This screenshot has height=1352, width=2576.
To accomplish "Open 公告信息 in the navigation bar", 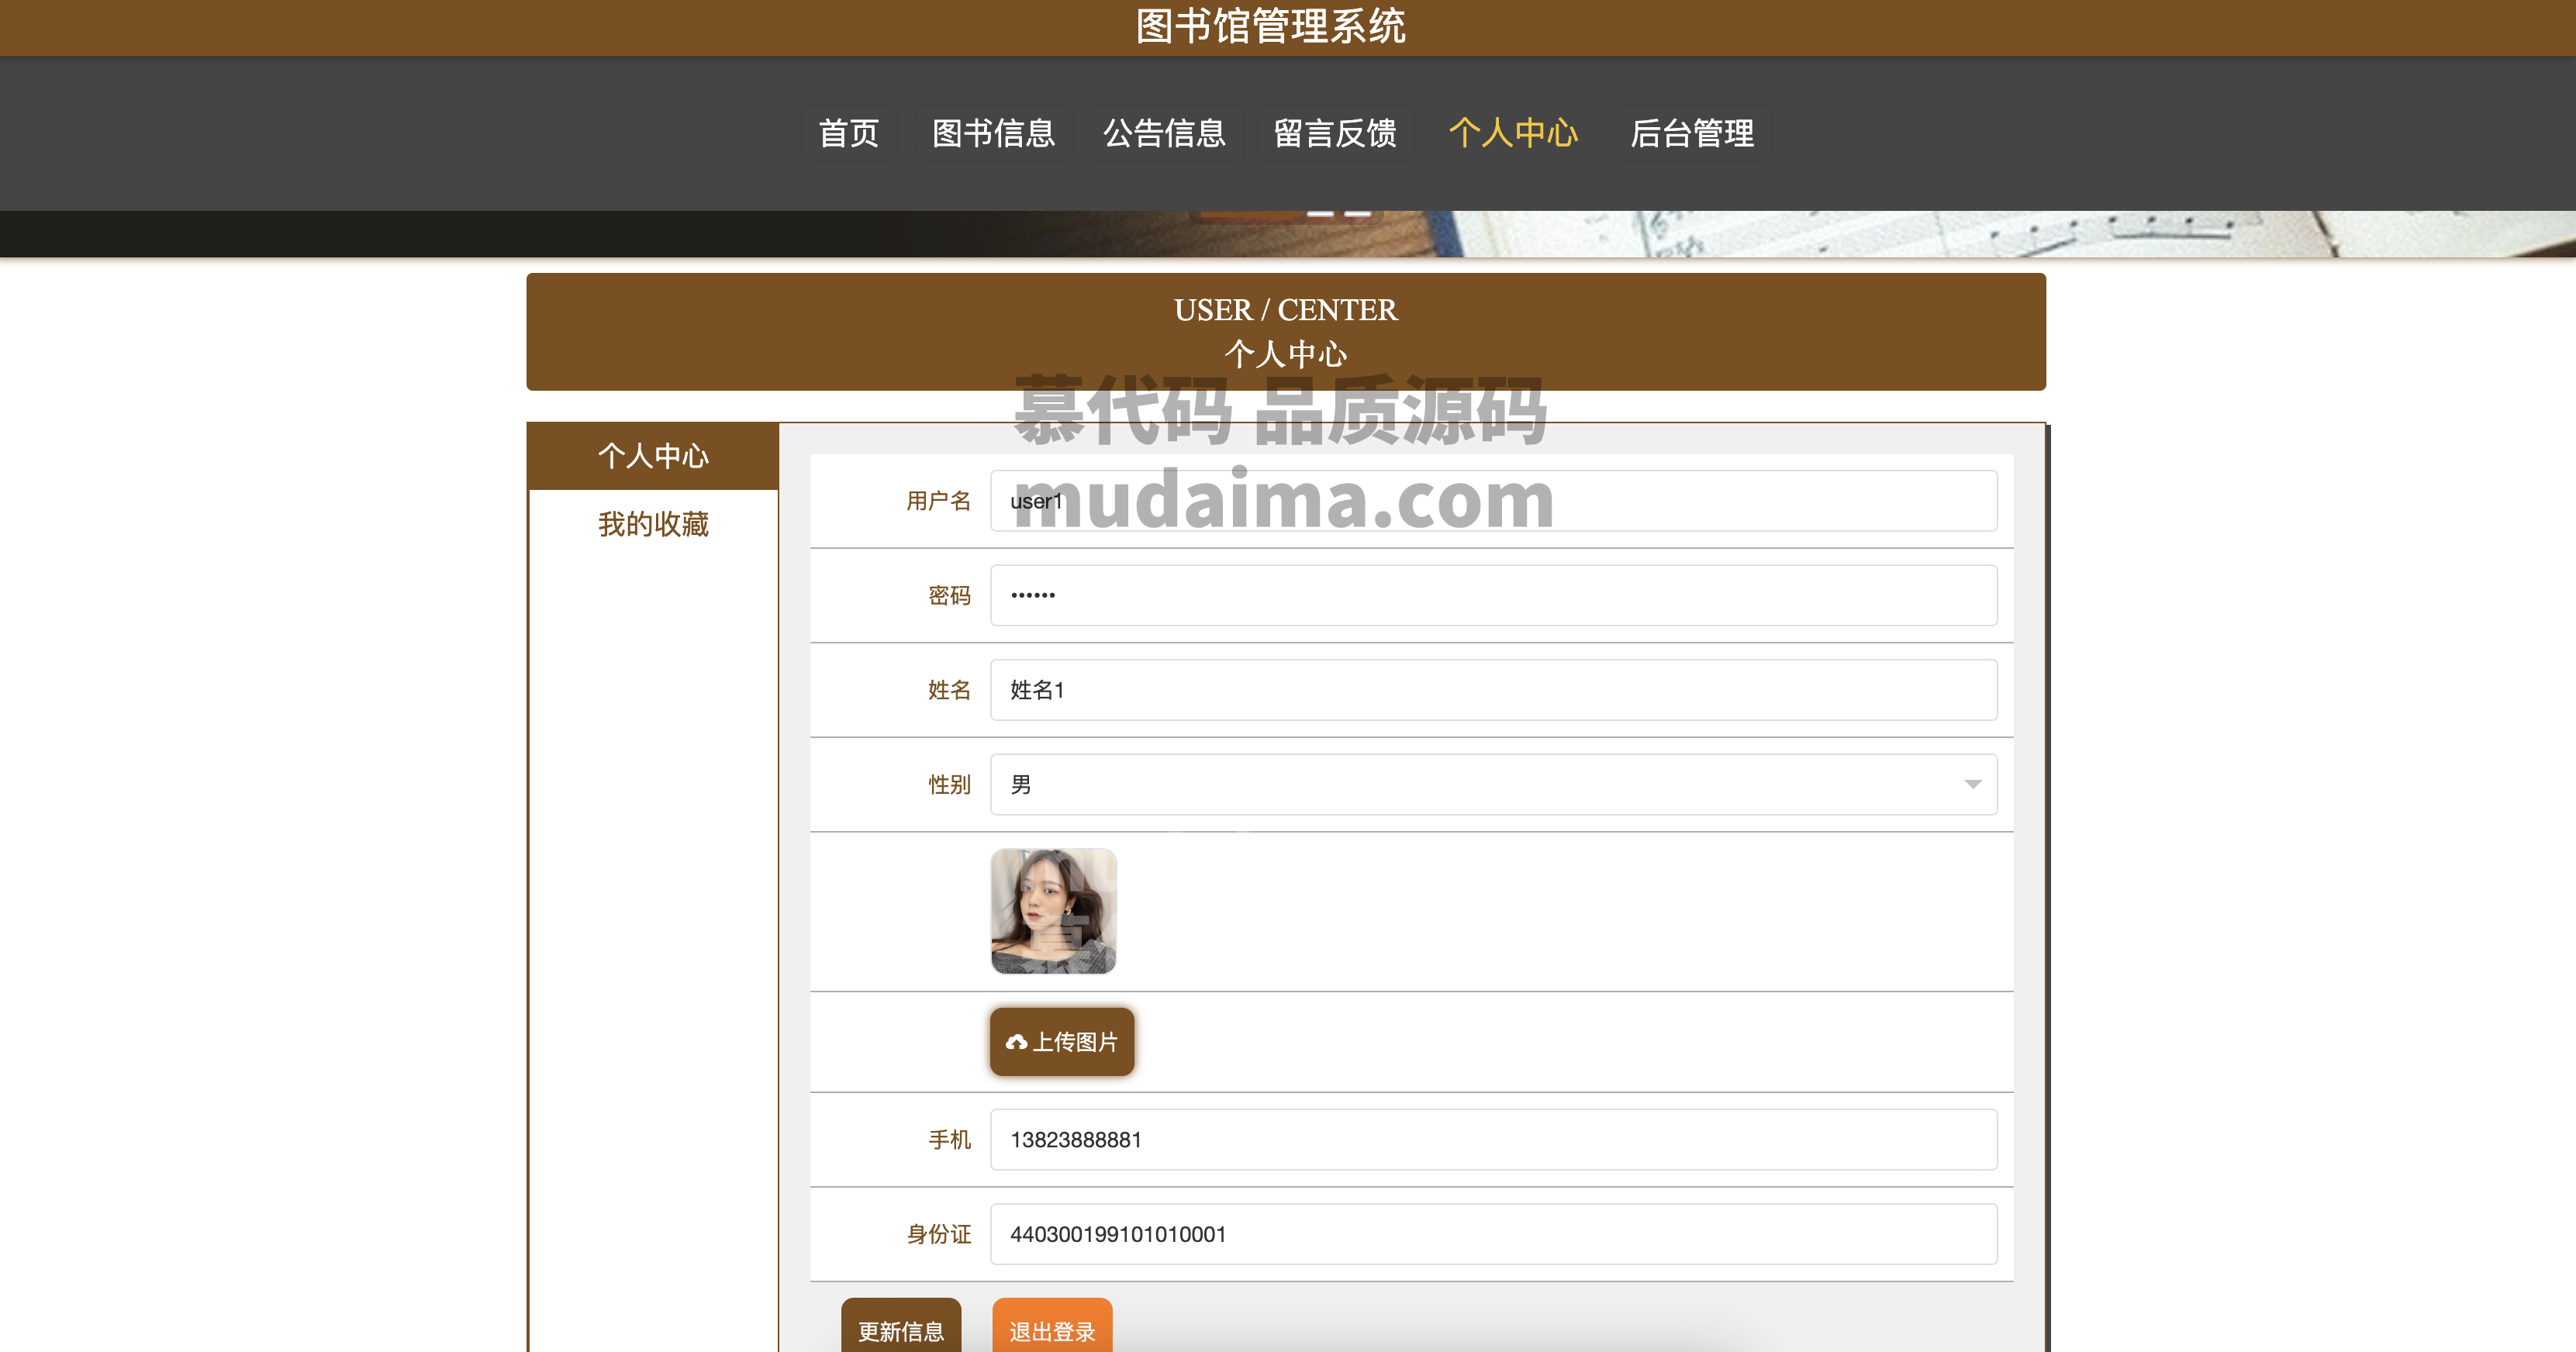I will tap(1164, 133).
